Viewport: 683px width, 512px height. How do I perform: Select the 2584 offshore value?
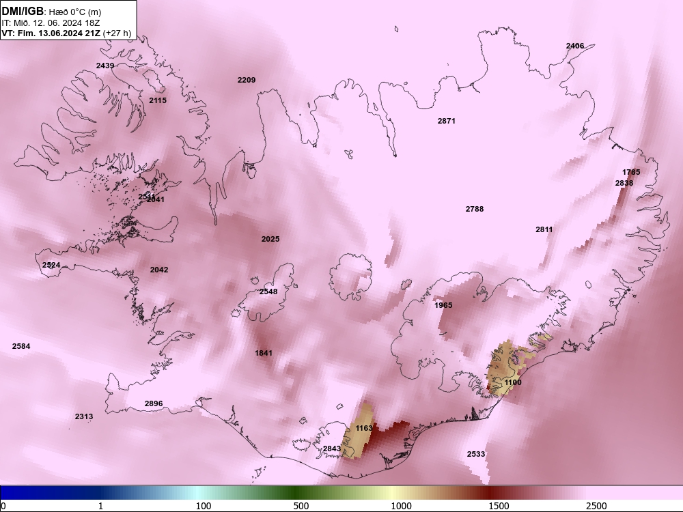[x=21, y=347]
